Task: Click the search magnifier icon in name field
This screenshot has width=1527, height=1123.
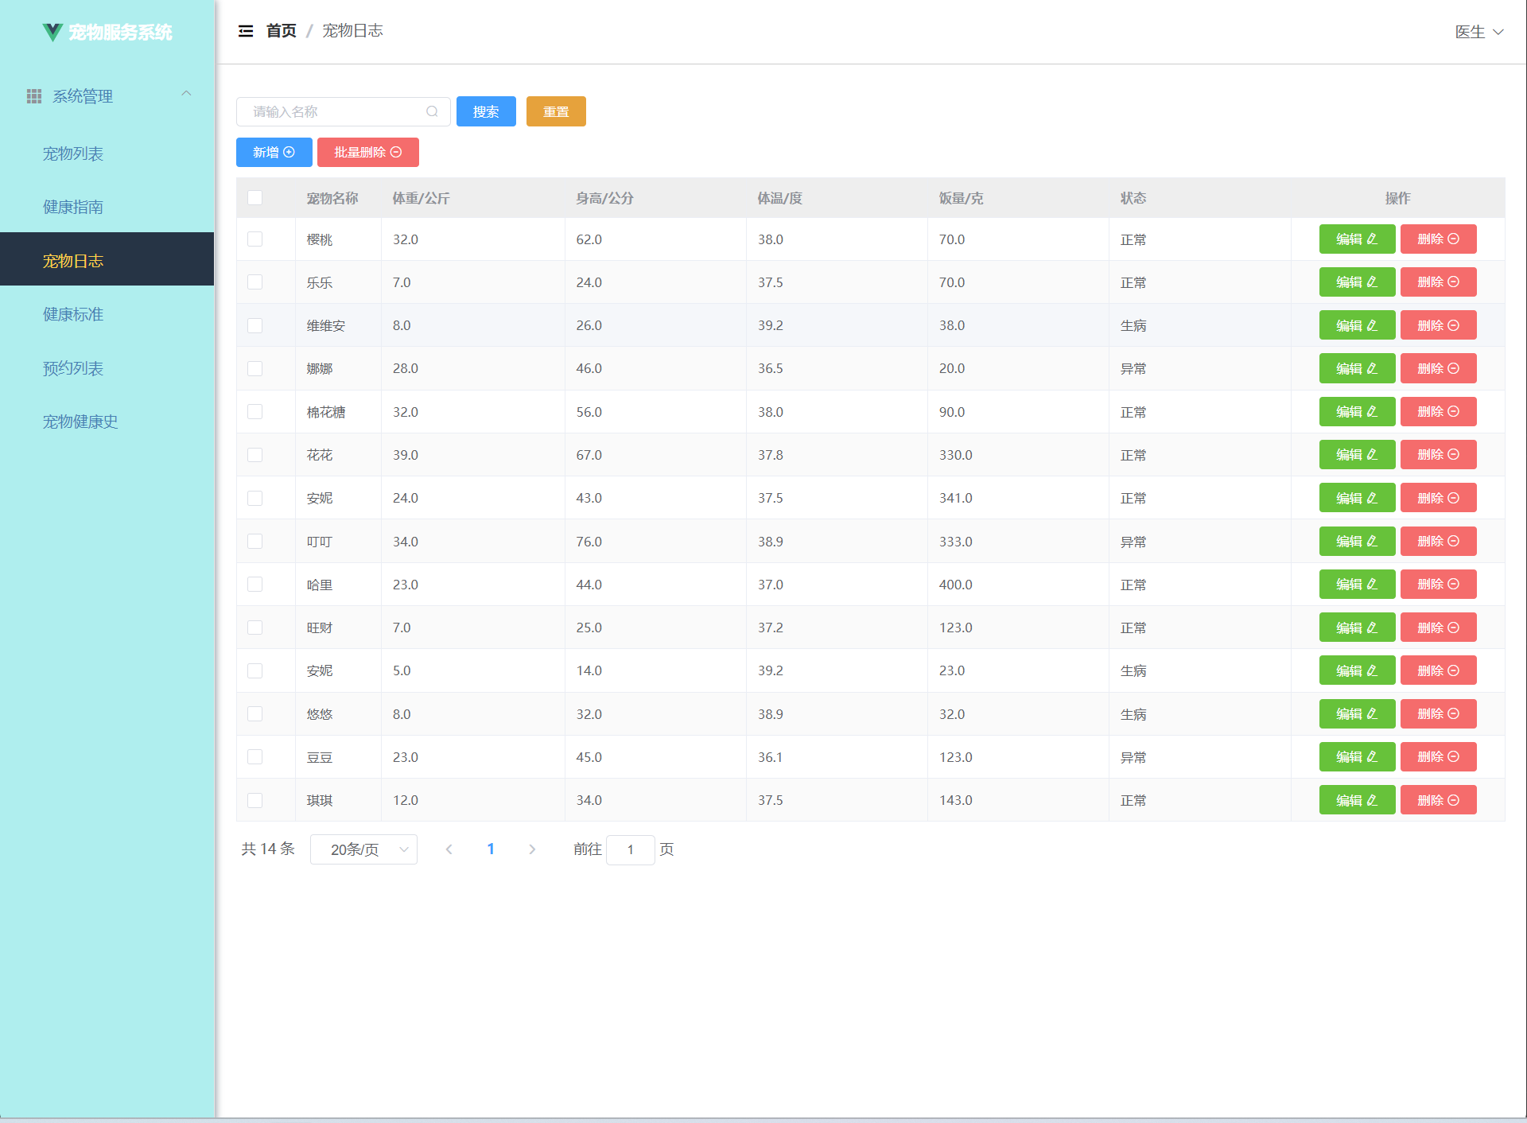Action: [432, 111]
